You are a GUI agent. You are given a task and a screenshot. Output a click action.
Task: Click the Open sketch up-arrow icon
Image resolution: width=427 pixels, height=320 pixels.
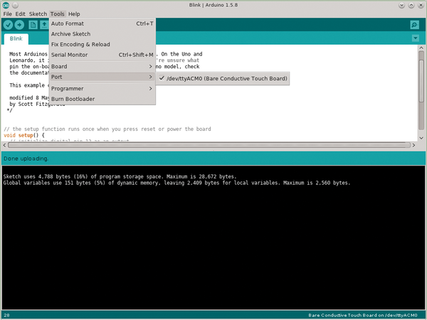click(x=44, y=25)
